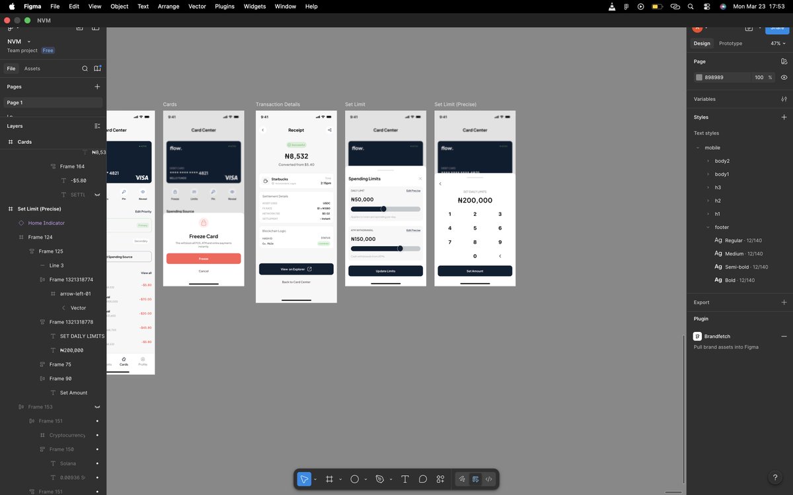Viewport: 793px width, 495px height.
Task: Click the Home Indicator component icon
Action: 21,223
